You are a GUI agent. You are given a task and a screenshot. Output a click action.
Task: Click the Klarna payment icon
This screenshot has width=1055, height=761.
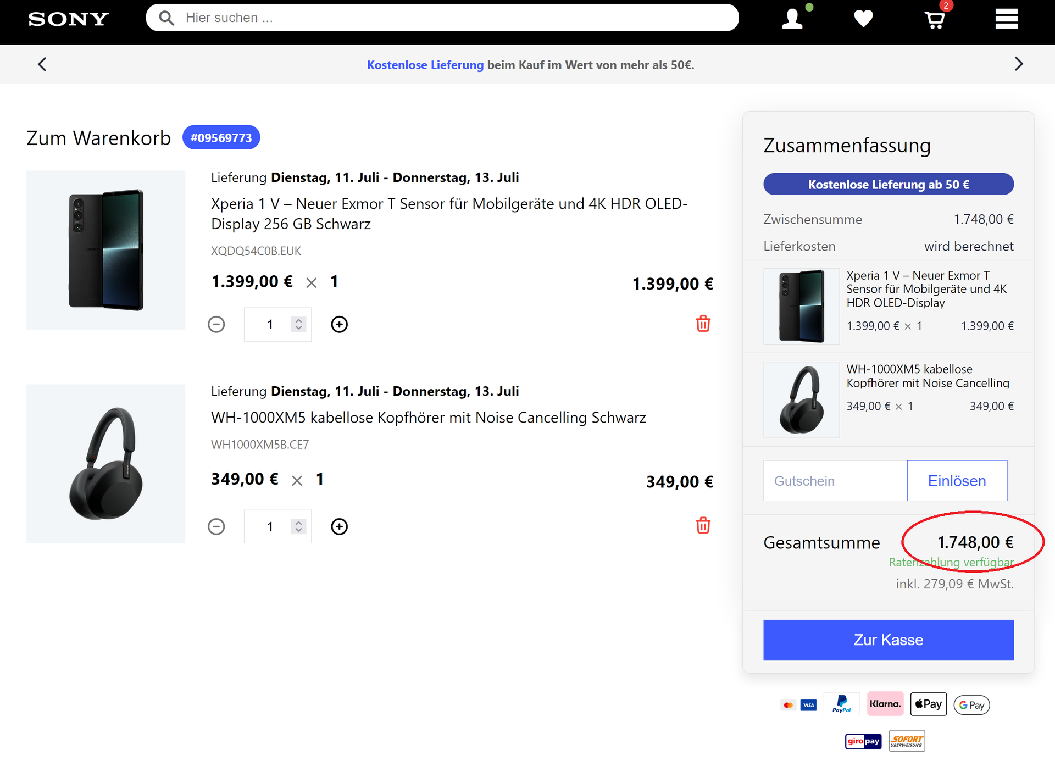(885, 704)
